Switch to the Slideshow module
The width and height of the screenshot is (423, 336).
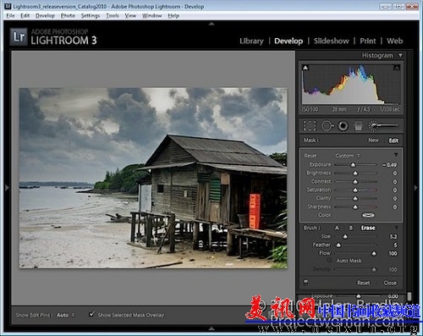(x=332, y=41)
